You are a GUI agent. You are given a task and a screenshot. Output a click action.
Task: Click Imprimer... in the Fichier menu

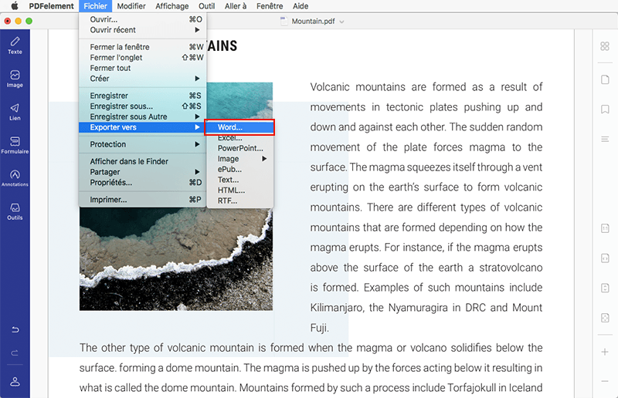click(108, 200)
